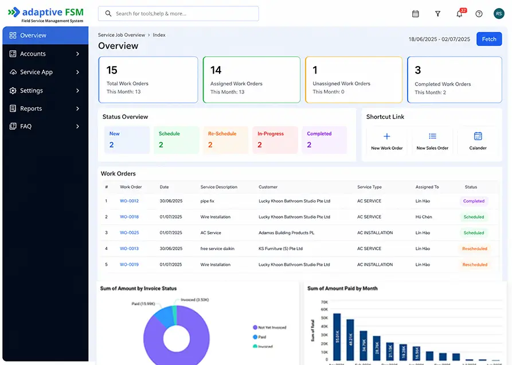The height and width of the screenshot is (365, 512).
Task: Click the Status column header
Action: coord(471,187)
